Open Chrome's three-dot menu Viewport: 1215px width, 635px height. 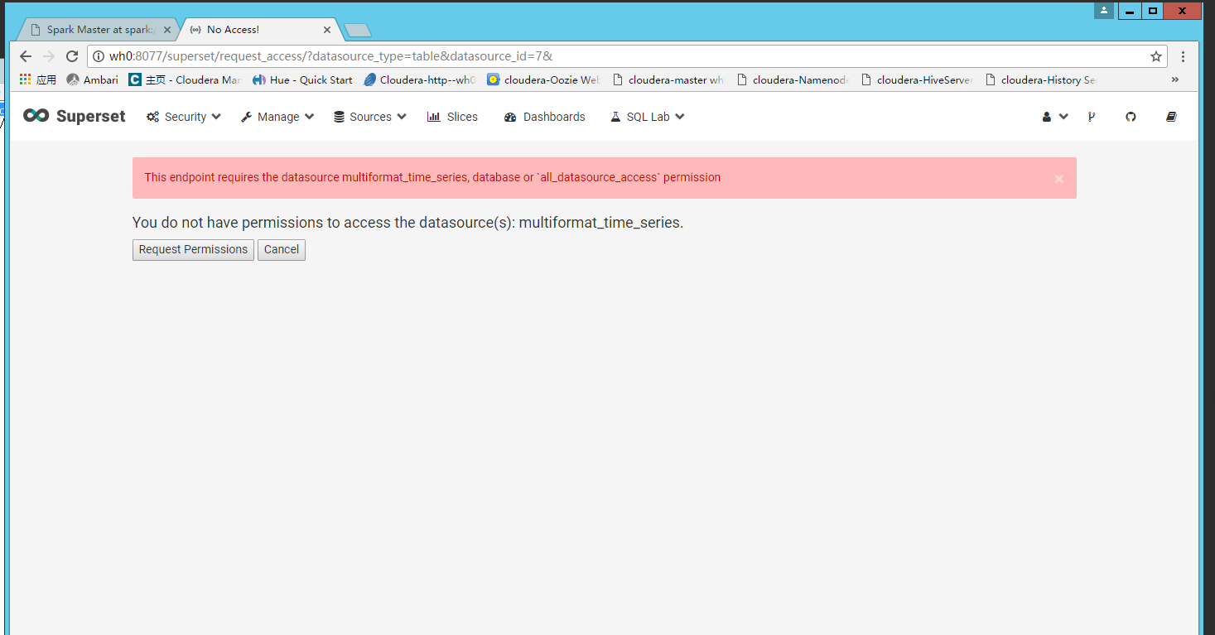pos(1183,56)
